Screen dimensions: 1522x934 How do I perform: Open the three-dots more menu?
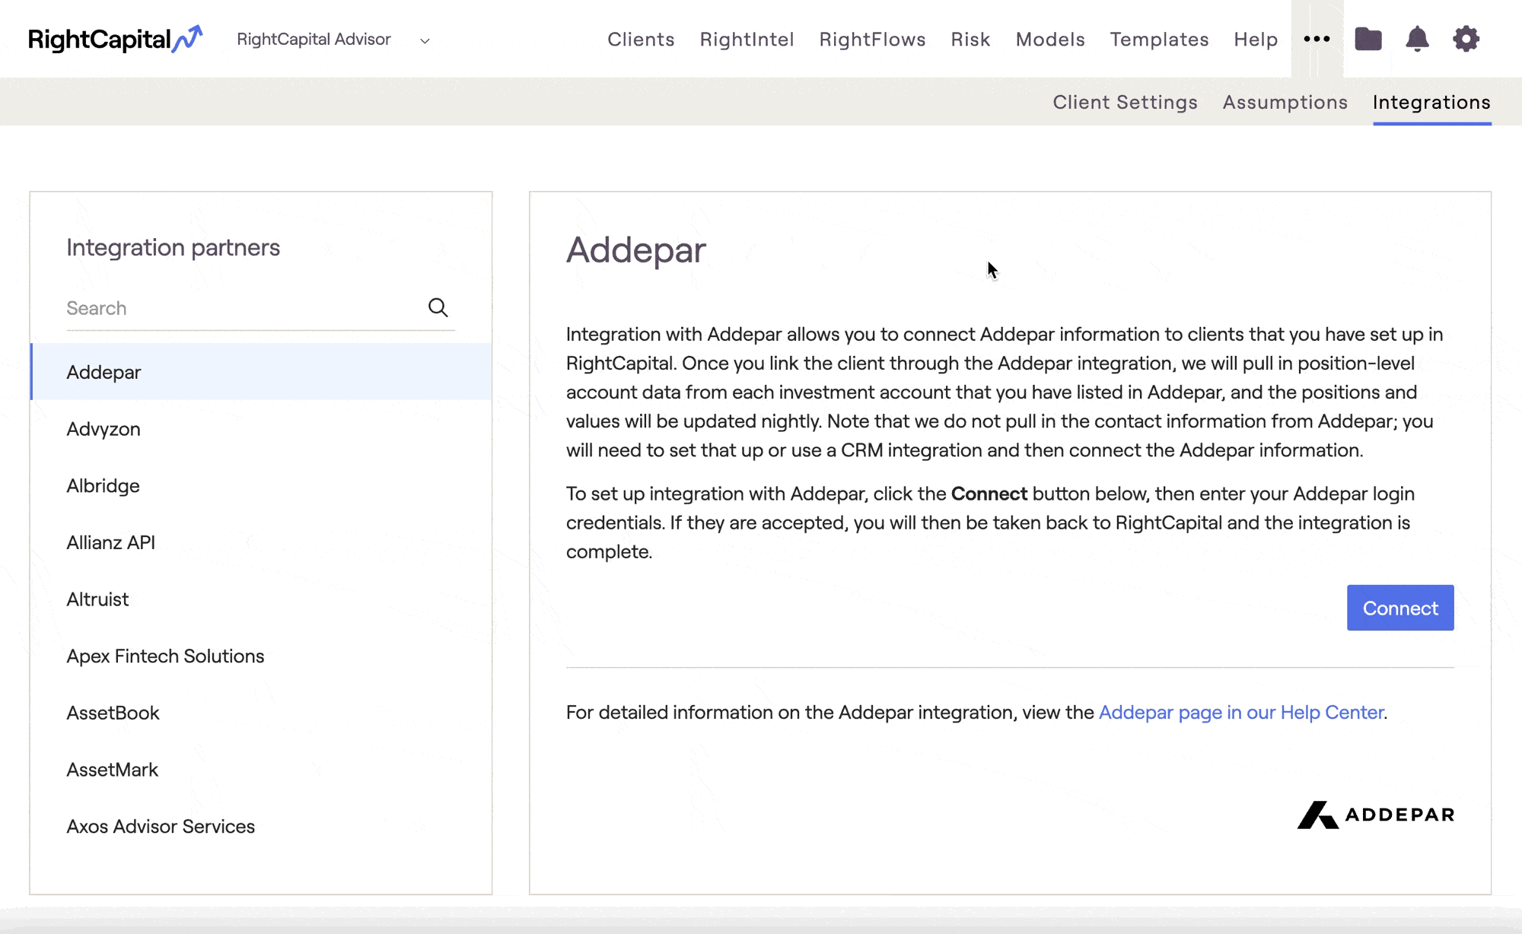click(x=1317, y=39)
